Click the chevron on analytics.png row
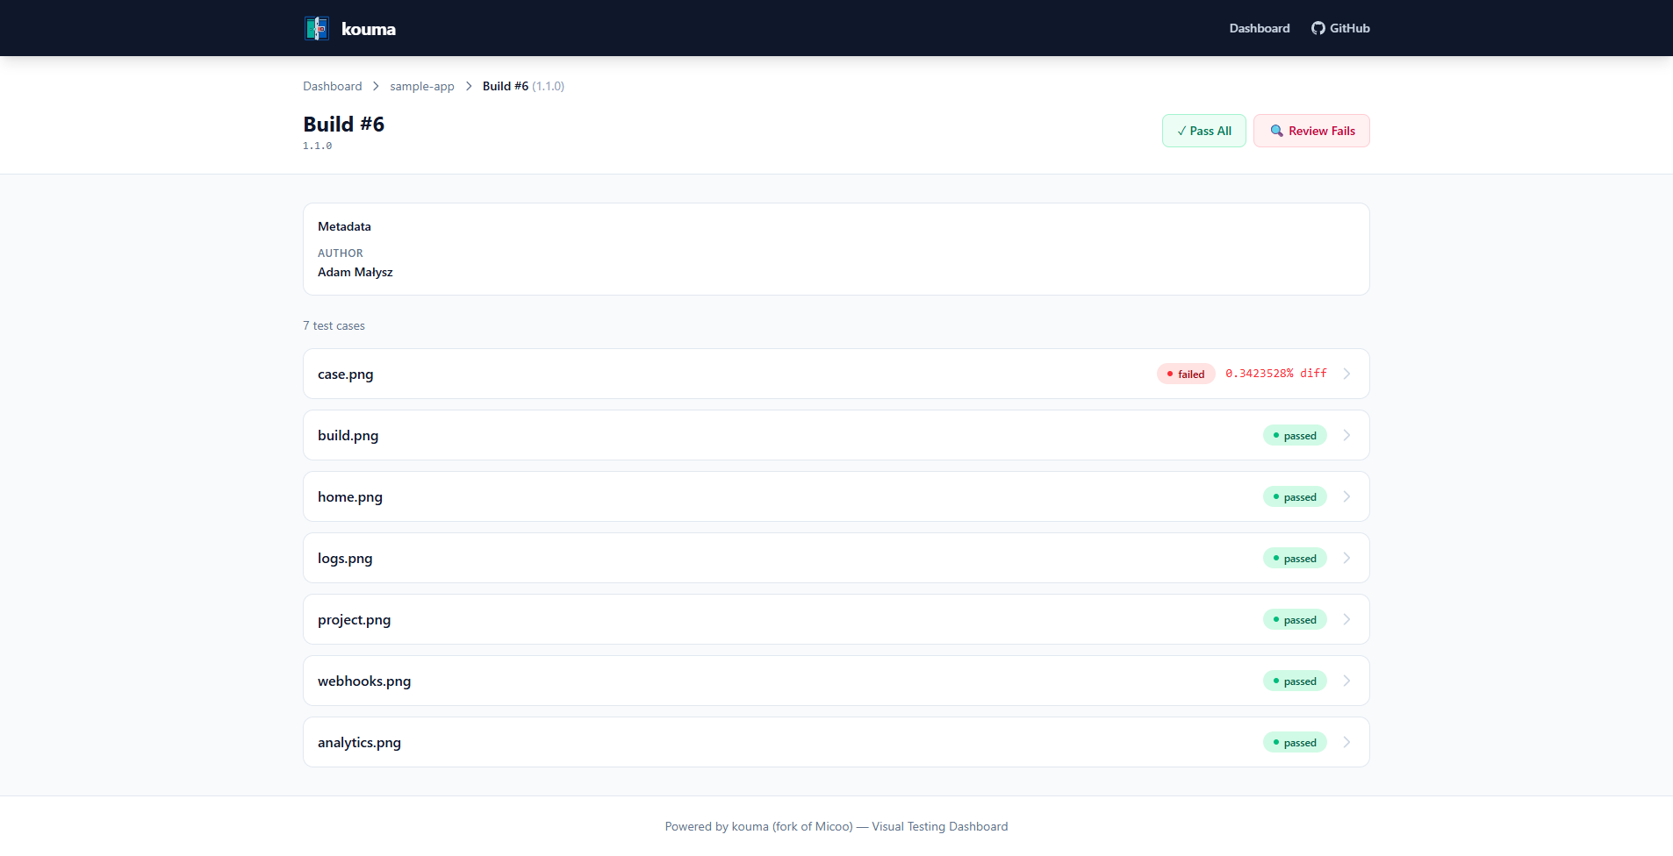Image resolution: width=1673 pixels, height=856 pixels. pos(1346,742)
